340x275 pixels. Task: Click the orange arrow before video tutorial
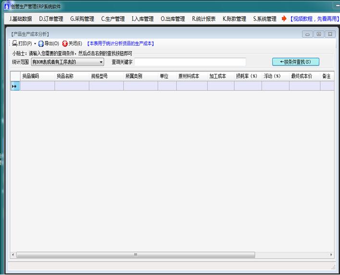pyautogui.click(x=284, y=19)
